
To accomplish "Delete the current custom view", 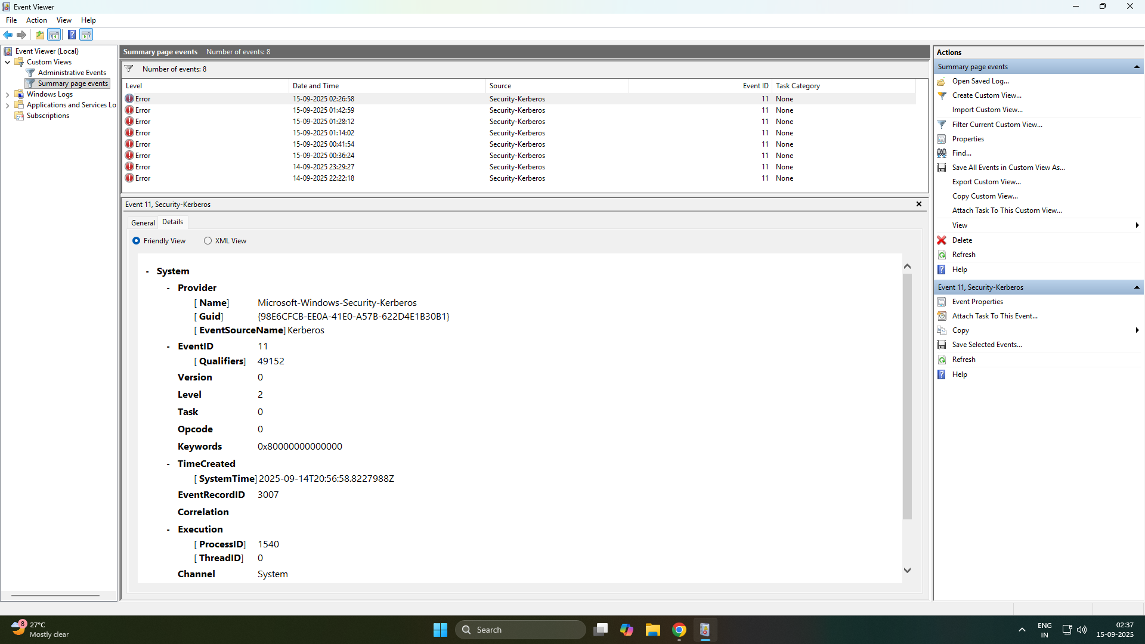I will (961, 240).
